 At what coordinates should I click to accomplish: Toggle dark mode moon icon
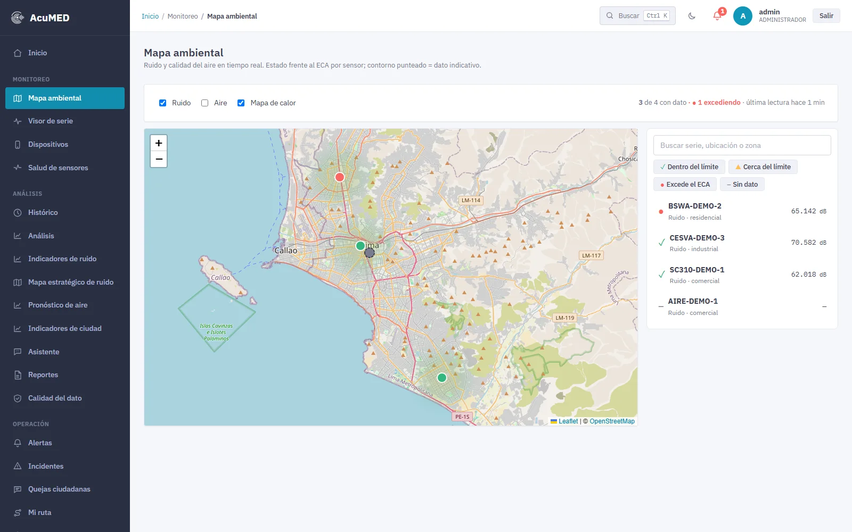pyautogui.click(x=692, y=16)
